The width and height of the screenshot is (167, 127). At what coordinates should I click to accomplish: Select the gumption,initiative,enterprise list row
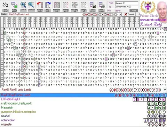83,112
